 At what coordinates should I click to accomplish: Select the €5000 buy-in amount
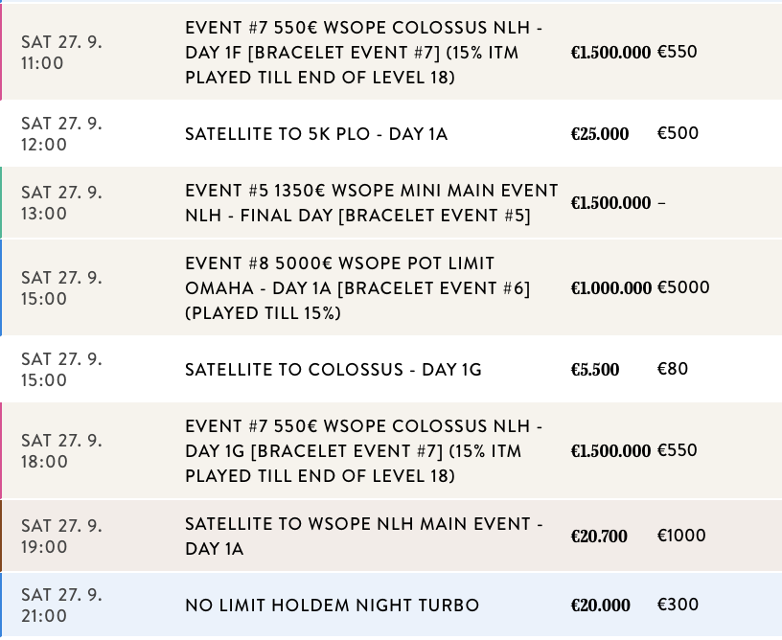pos(682,287)
